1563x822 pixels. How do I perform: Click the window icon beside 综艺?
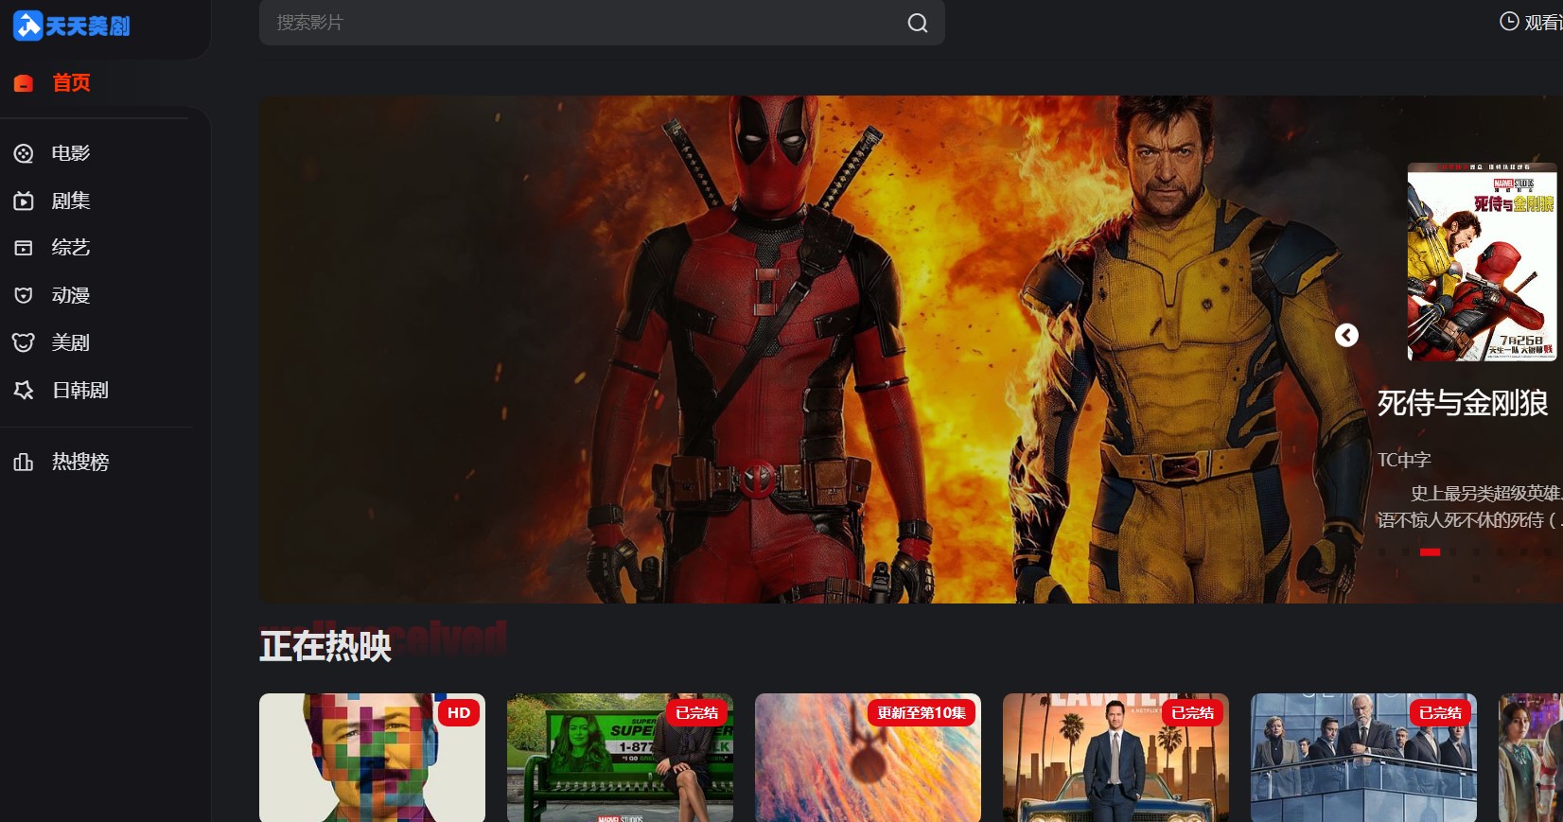click(24, 248)
